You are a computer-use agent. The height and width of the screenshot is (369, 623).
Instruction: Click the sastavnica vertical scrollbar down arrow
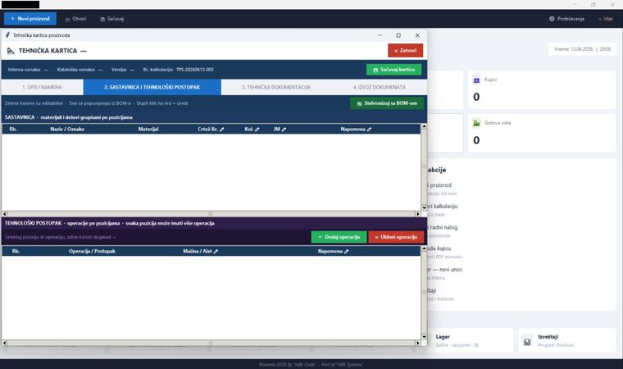point(424,207)
